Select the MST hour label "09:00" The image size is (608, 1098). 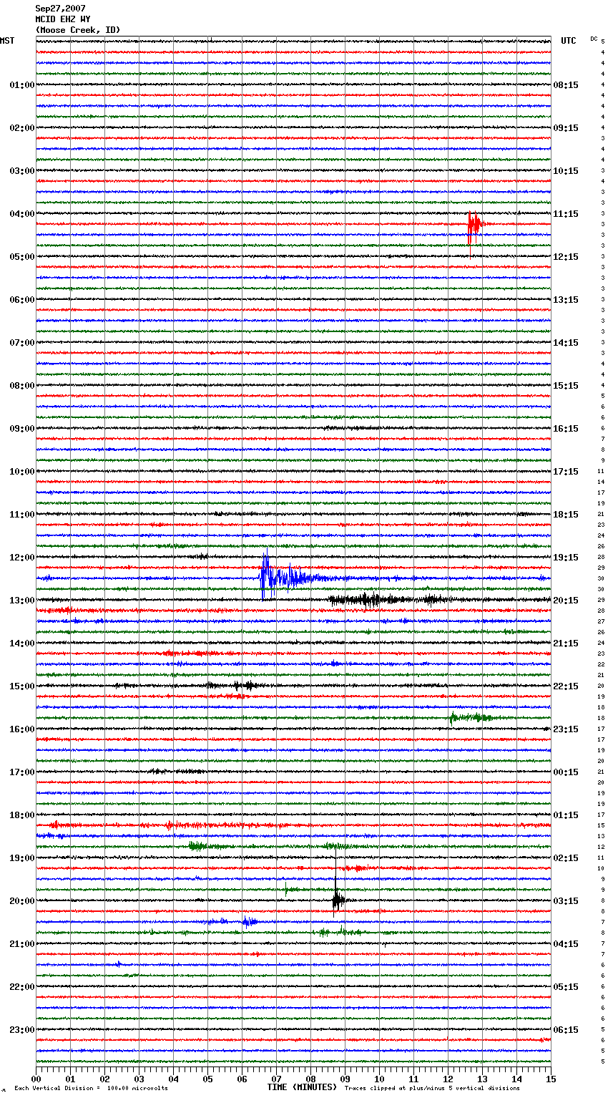[x=22, y=429]
